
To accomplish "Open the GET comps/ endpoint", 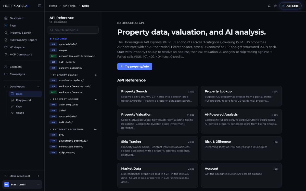I will pos(73,50).
